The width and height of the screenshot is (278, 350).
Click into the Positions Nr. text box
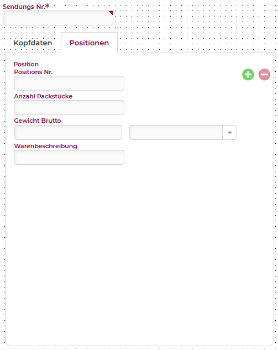(69, 83)
